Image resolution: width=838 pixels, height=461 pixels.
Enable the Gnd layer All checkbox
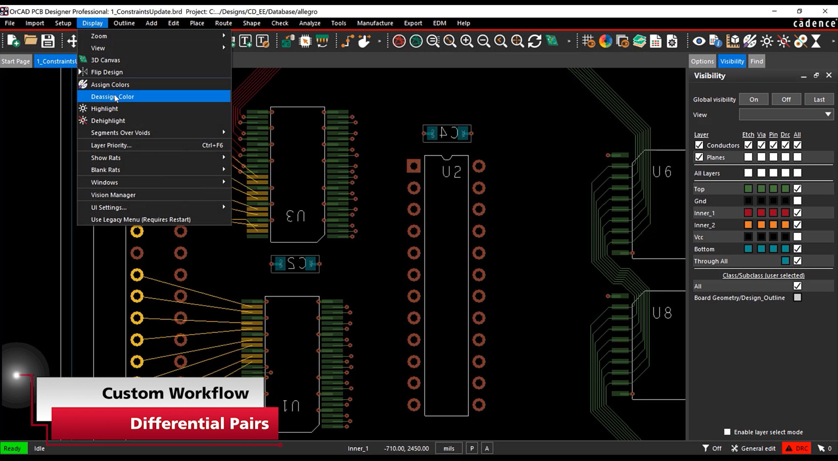797,200
